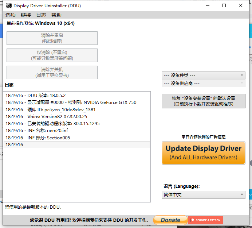
Task: Click 恢复 "设备安装设置" 的默认设置 button
Action: pos(203,101)
